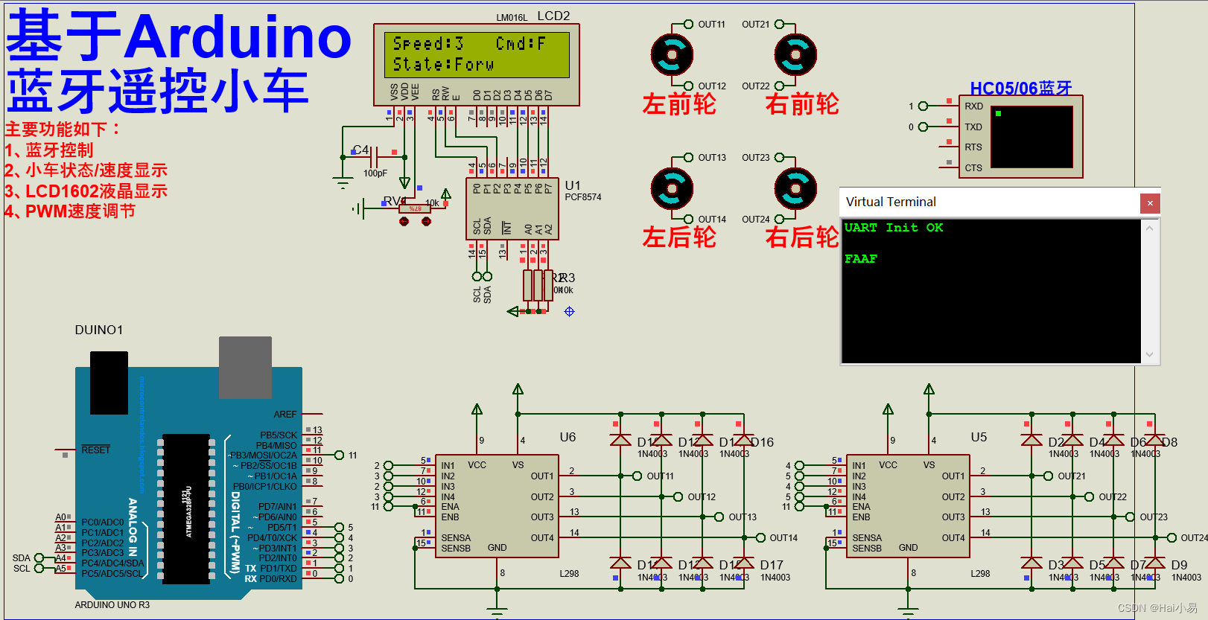This screenshot has height=620, width=1208.
Task: Select the OUT12 terminal below left front motor
Action: click(x=688, y=86)
